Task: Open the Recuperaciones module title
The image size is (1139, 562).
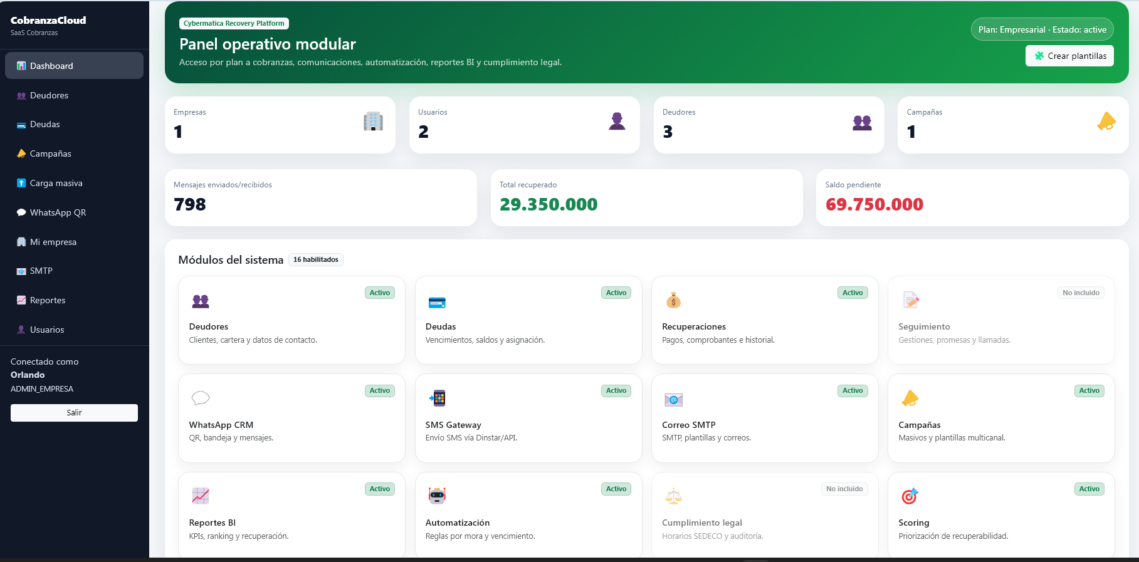Action: [694, 326]
